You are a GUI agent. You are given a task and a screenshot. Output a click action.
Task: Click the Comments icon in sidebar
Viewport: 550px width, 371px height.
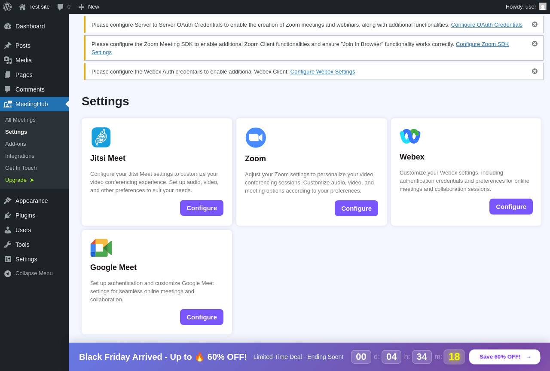pos(8,89)
